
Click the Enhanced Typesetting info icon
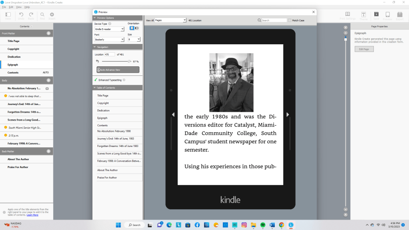pyautogui.click(x=124, y=80)
